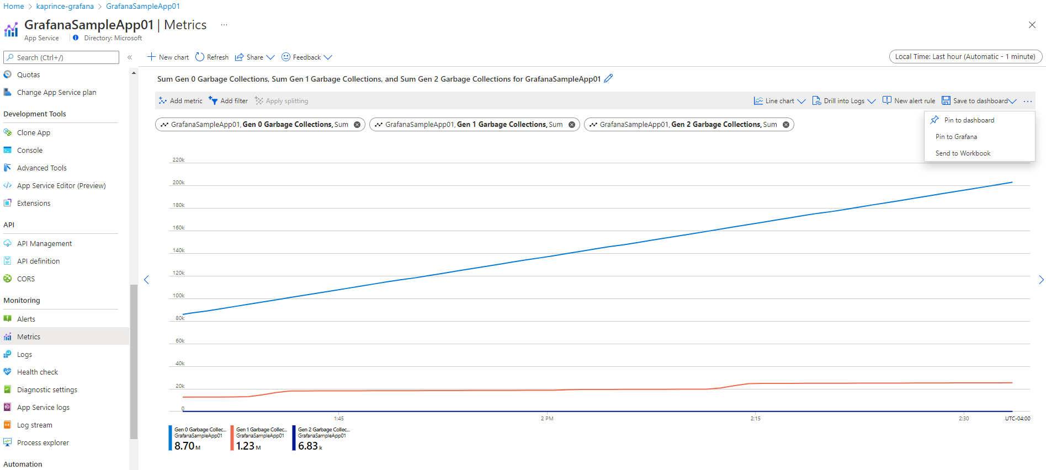Click the chart ellipsis more options button
The width and height of the screenshot is (1046, 470).
(x=1027, y=101)
